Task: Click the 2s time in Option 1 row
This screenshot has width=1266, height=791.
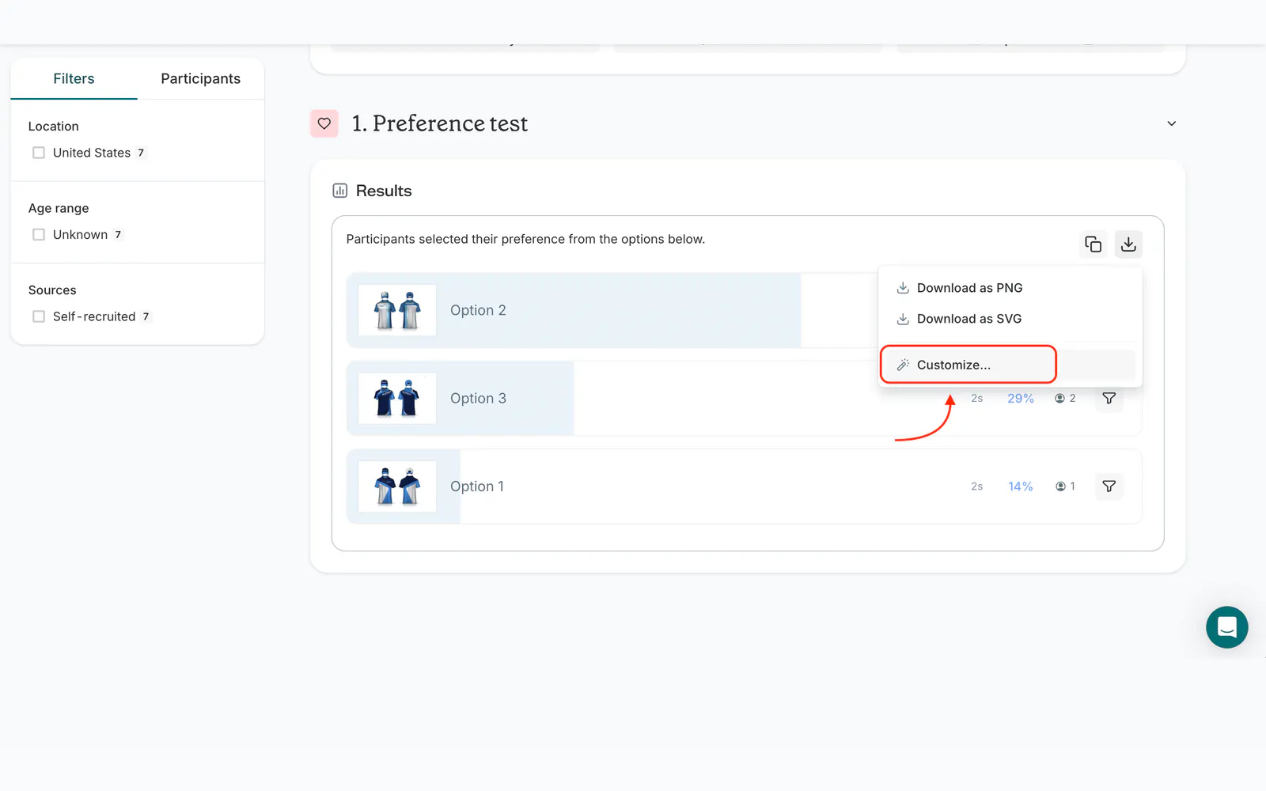Action: click(977, 486)
